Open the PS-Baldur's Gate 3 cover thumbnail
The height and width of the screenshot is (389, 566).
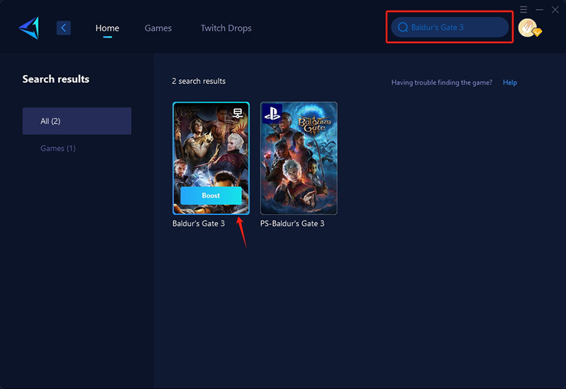pos(299,158)
